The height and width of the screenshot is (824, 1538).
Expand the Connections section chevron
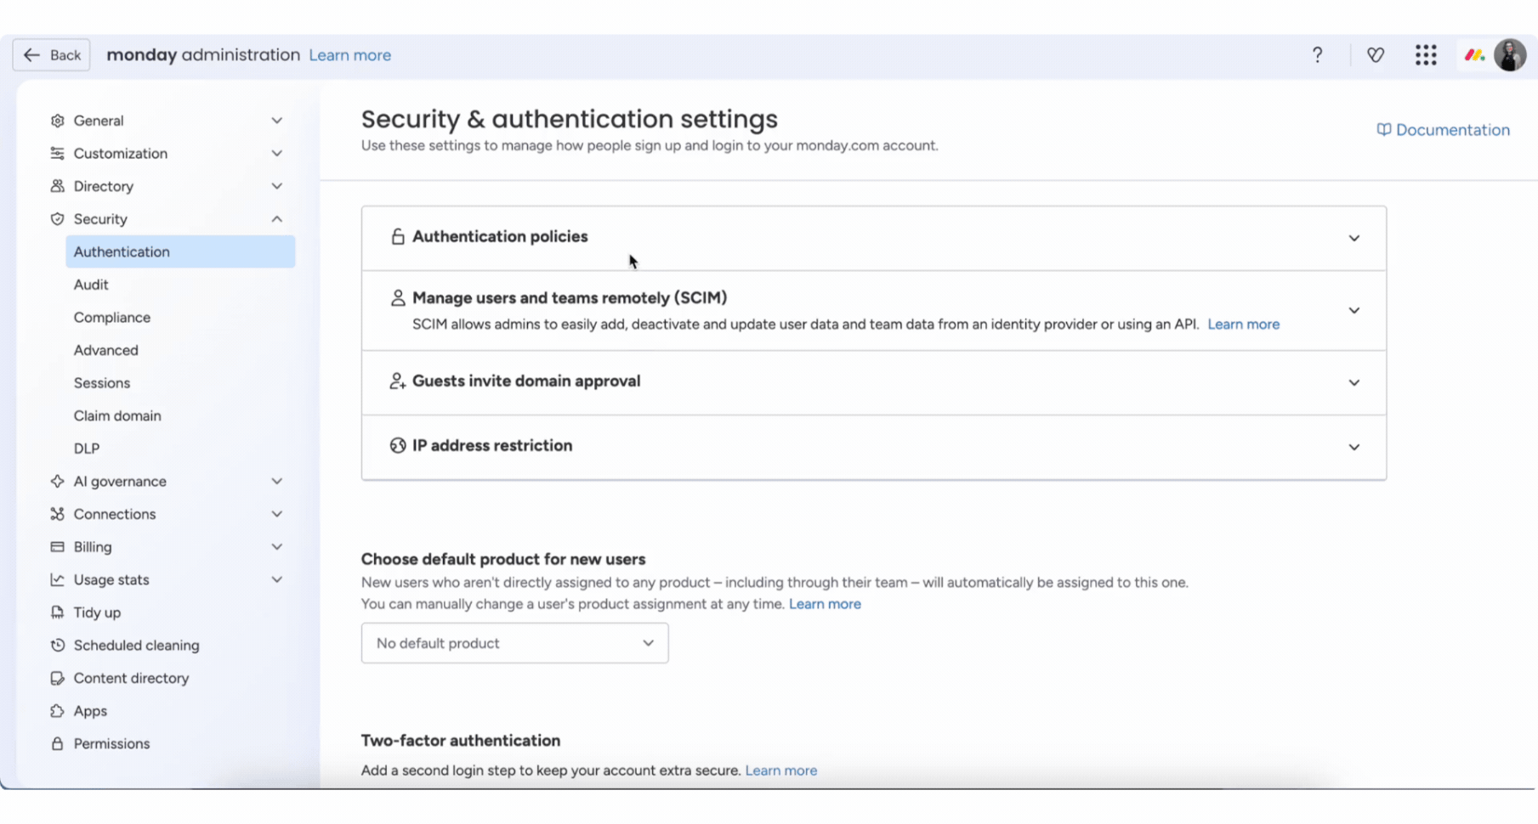coord(277,514)
